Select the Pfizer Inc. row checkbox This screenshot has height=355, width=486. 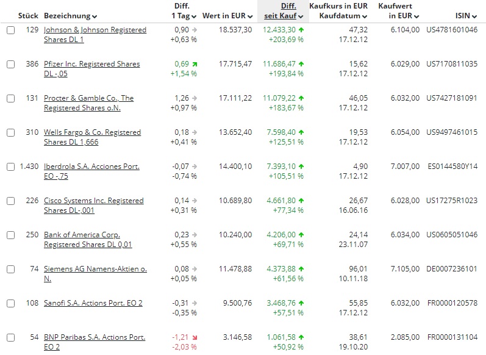(11, 64)
